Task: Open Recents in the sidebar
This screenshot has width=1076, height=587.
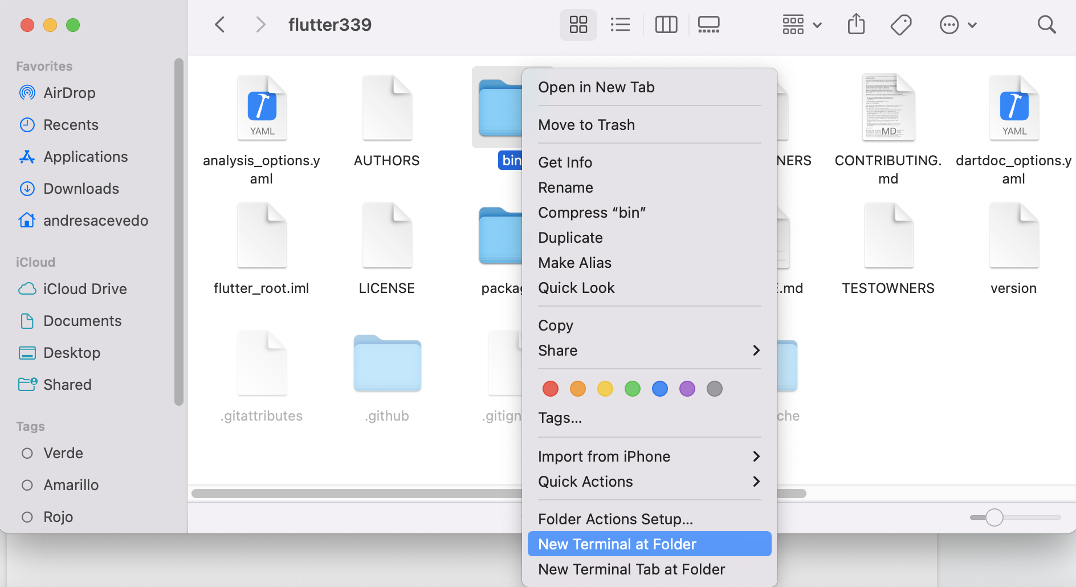Action: coord(71,125)
